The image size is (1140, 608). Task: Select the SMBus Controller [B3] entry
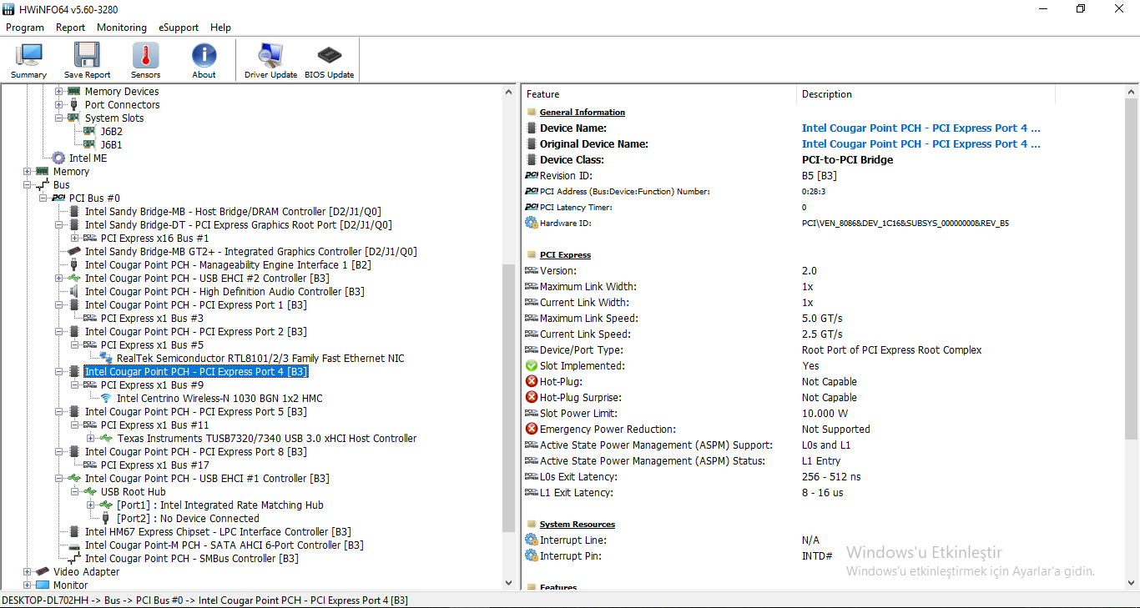pos(192,558)
